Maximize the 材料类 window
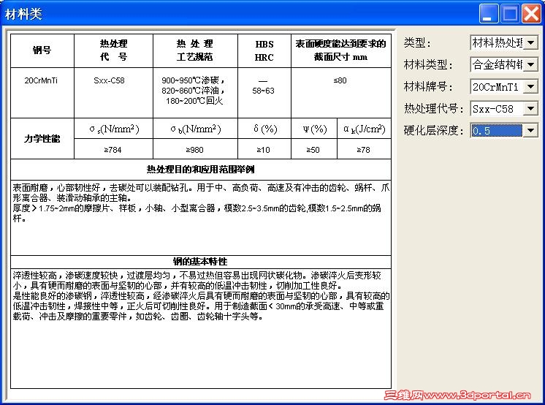 tap(510, 14)
